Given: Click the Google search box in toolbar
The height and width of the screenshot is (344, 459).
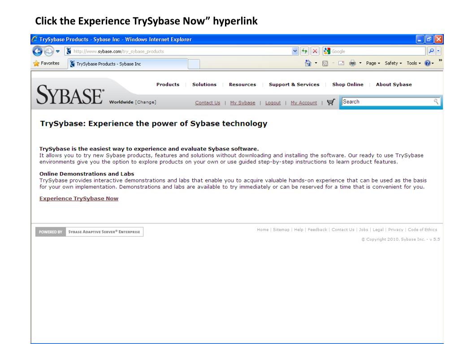Looking at the screenshot, I should (374, 51).
